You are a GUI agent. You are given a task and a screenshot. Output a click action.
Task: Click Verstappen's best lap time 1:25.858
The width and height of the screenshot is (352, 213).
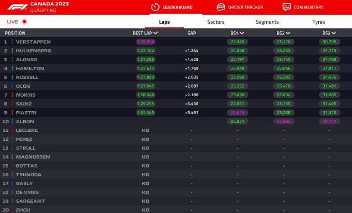pyautogui.click(x=145, y=42)
